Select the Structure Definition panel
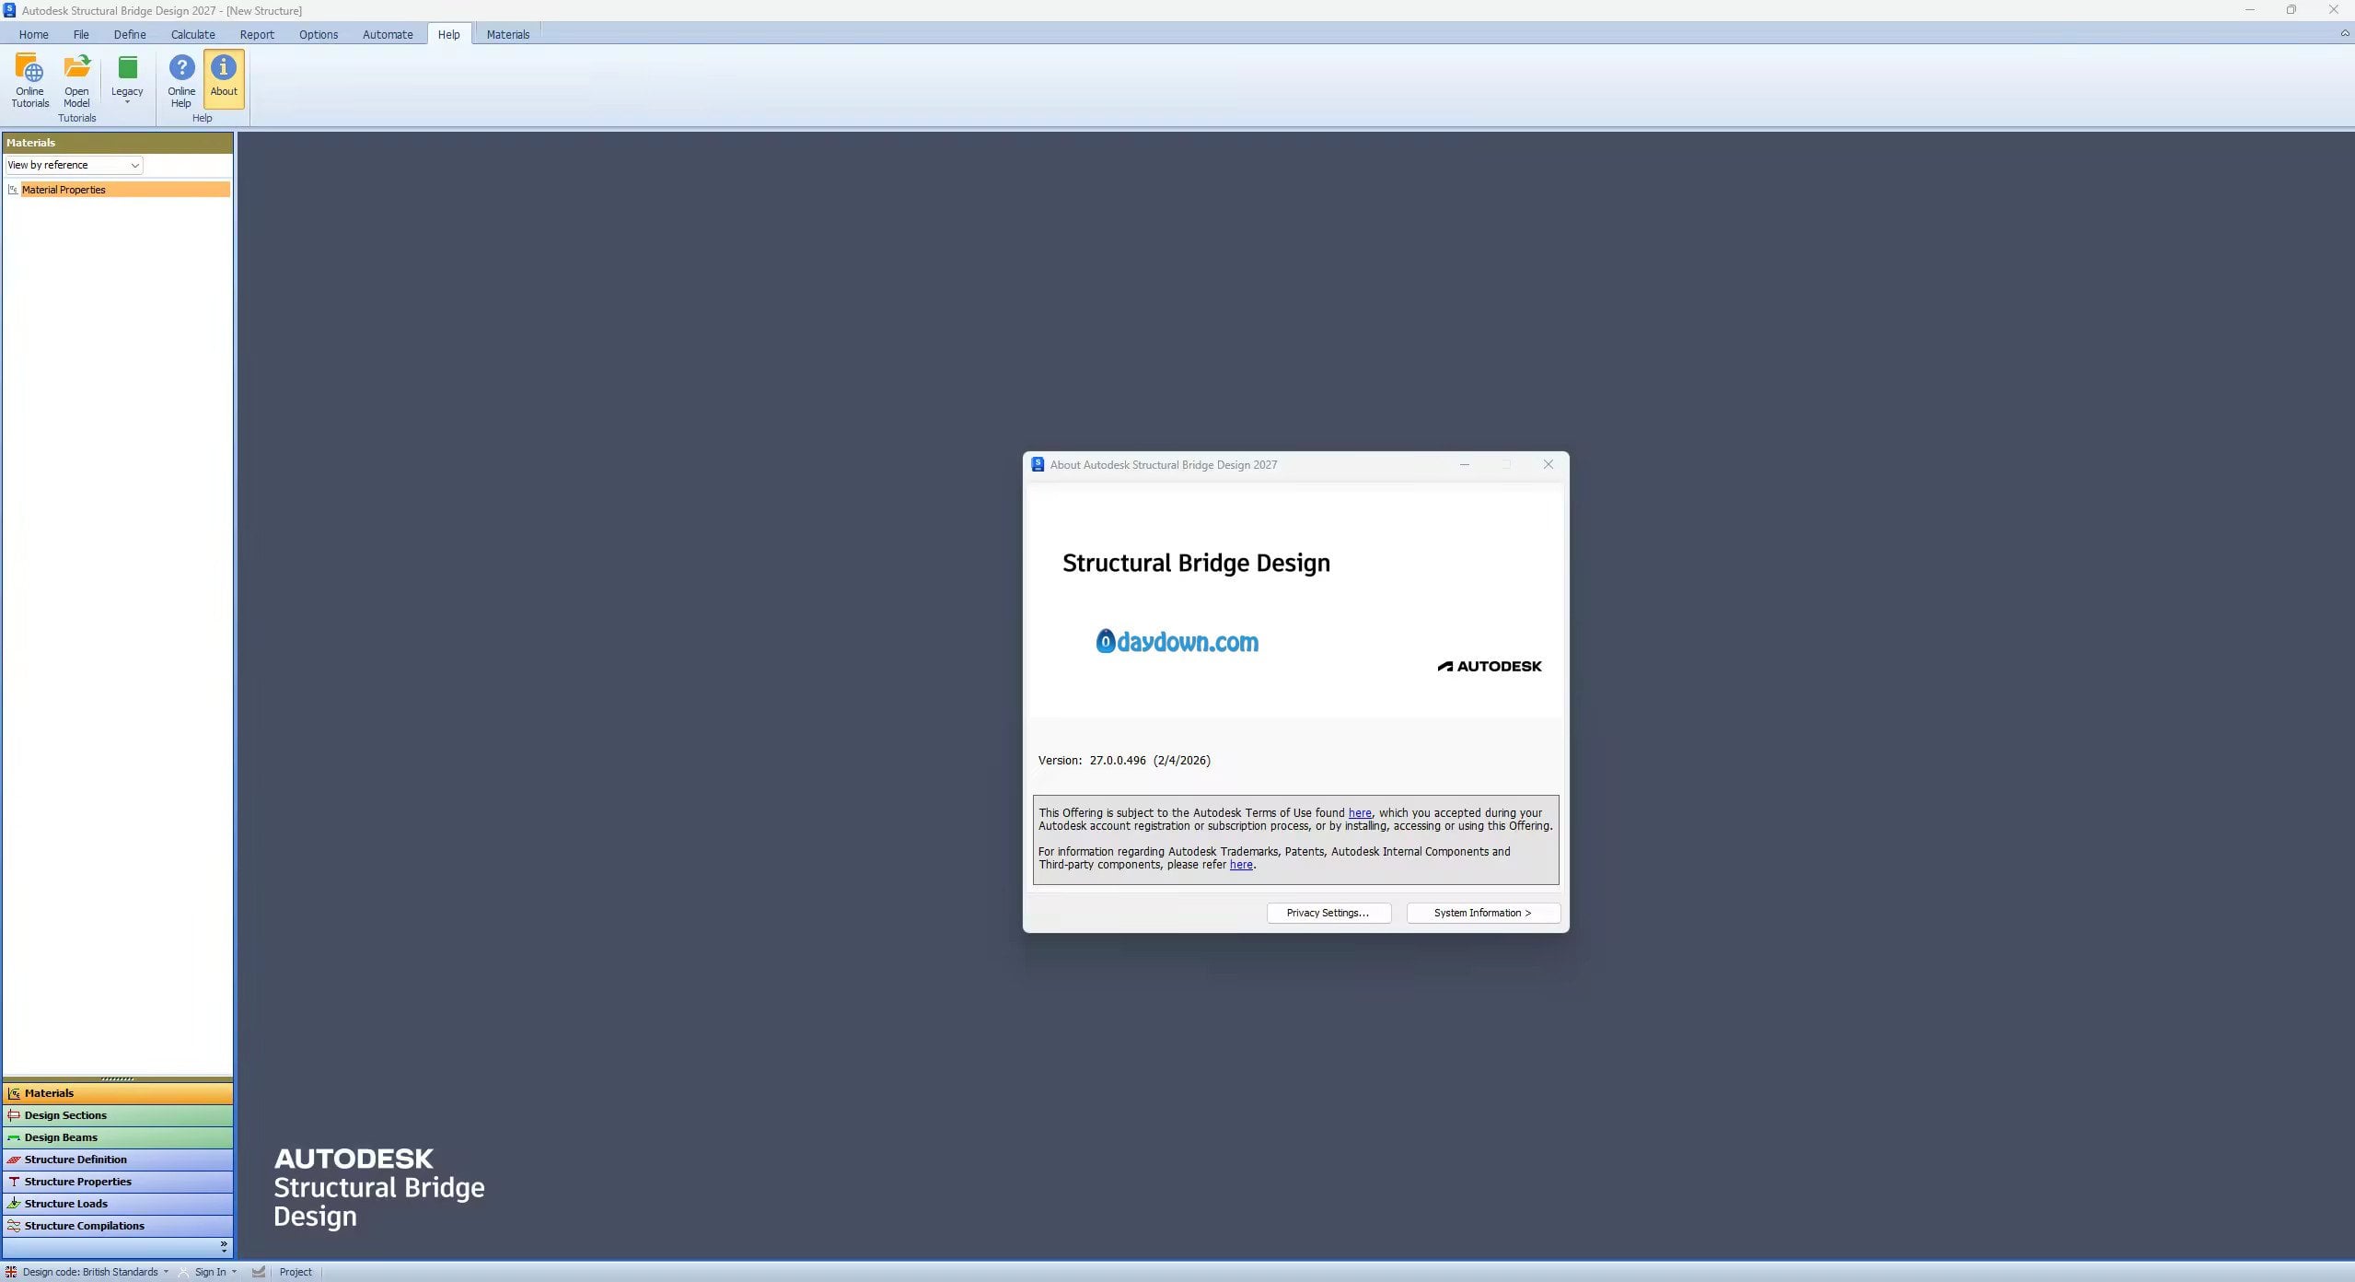 118,1160
